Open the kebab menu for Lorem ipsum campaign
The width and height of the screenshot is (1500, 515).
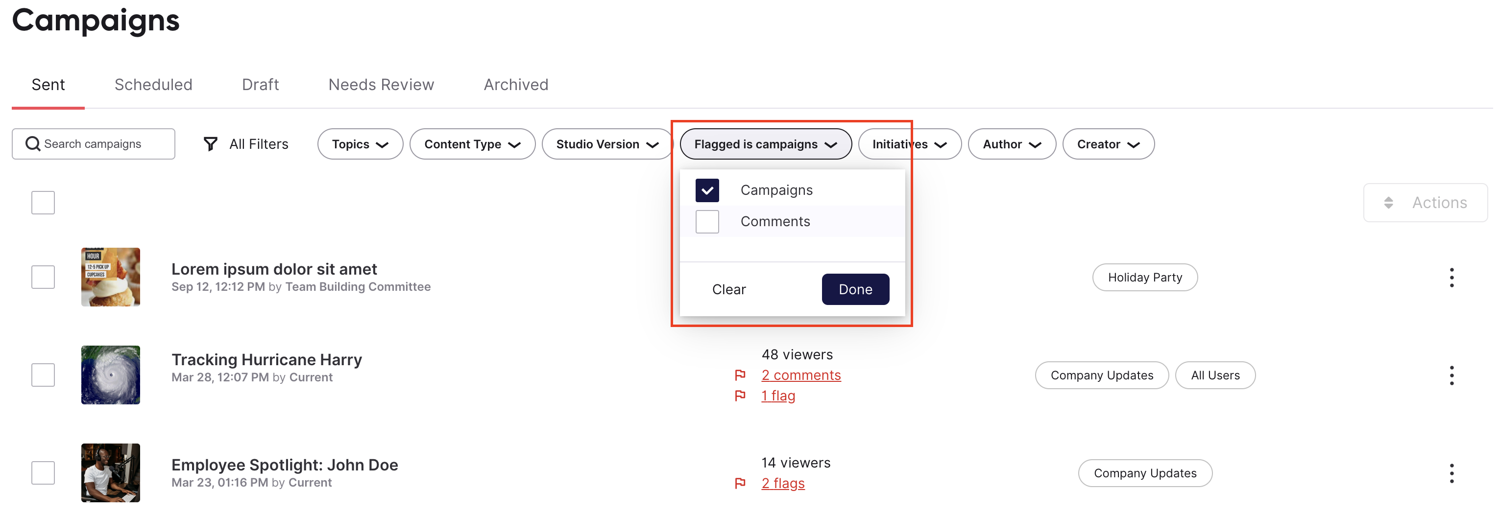point(1451,278)
